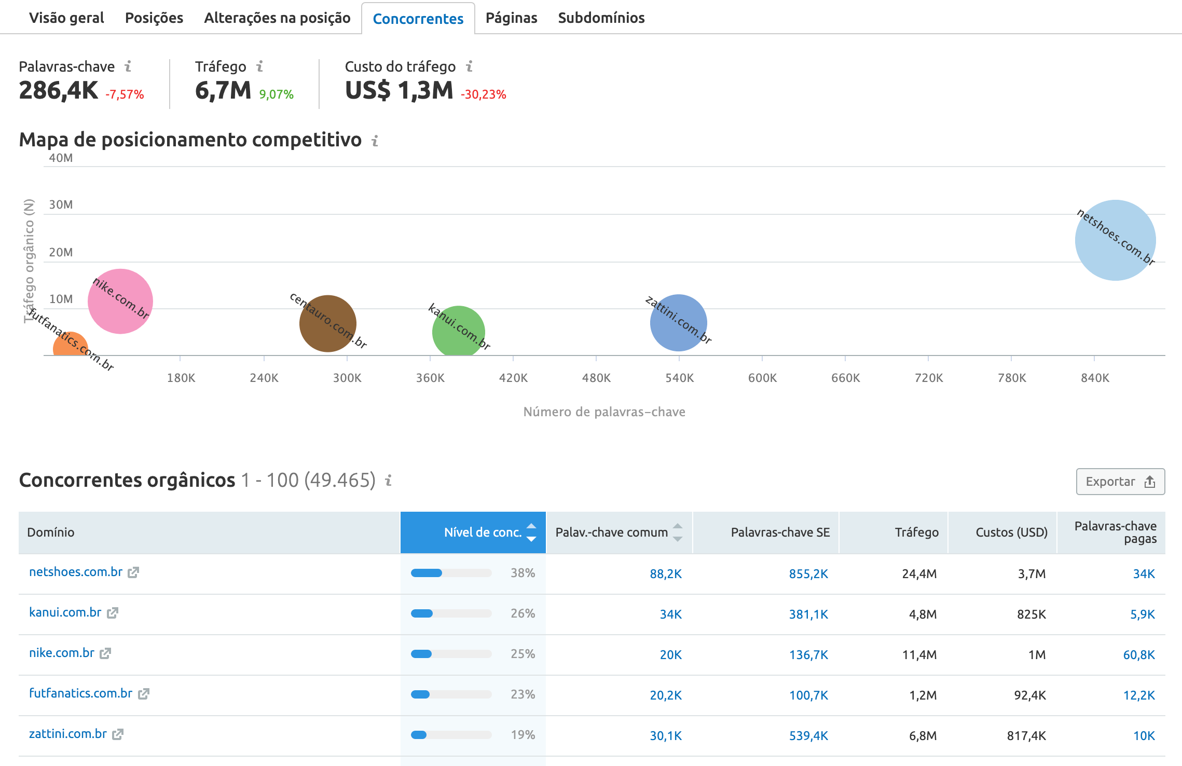The width and height of the screenshot is (1182, 766).
Task: Click the 286,4K keywords total
Action: pos(59,90)
